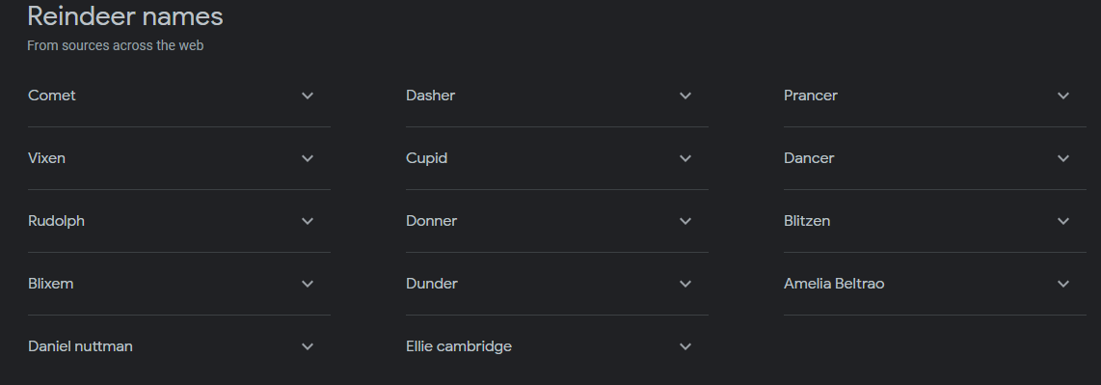This screenshot has width=1101, height=385.
Task: Select the Cupid name label
Action: point(427,159)
